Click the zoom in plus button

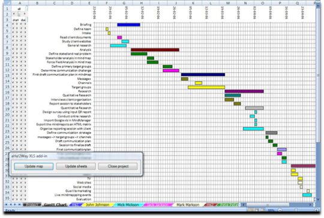(316, 210)
